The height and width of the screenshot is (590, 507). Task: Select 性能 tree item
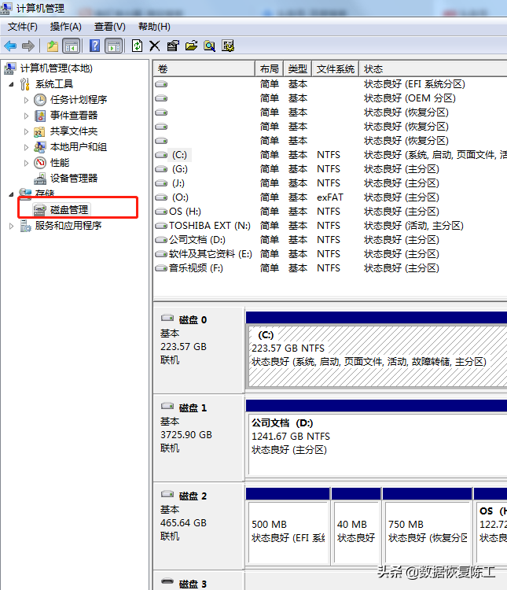click(60, 163)
